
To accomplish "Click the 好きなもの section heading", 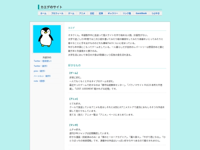I will point(74,65).
